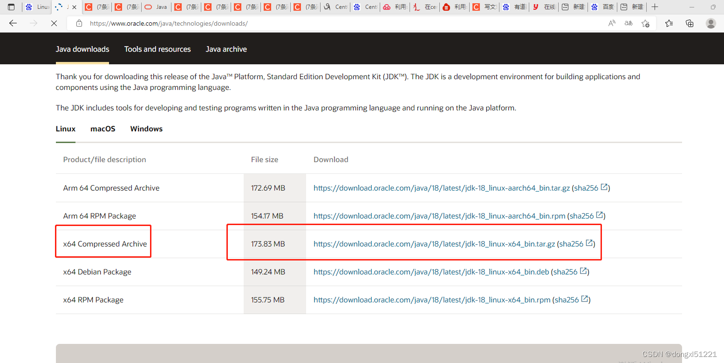This screenshot has width=724, height=363.
Task: View site information via the lock icon
Action: [79, 23]
